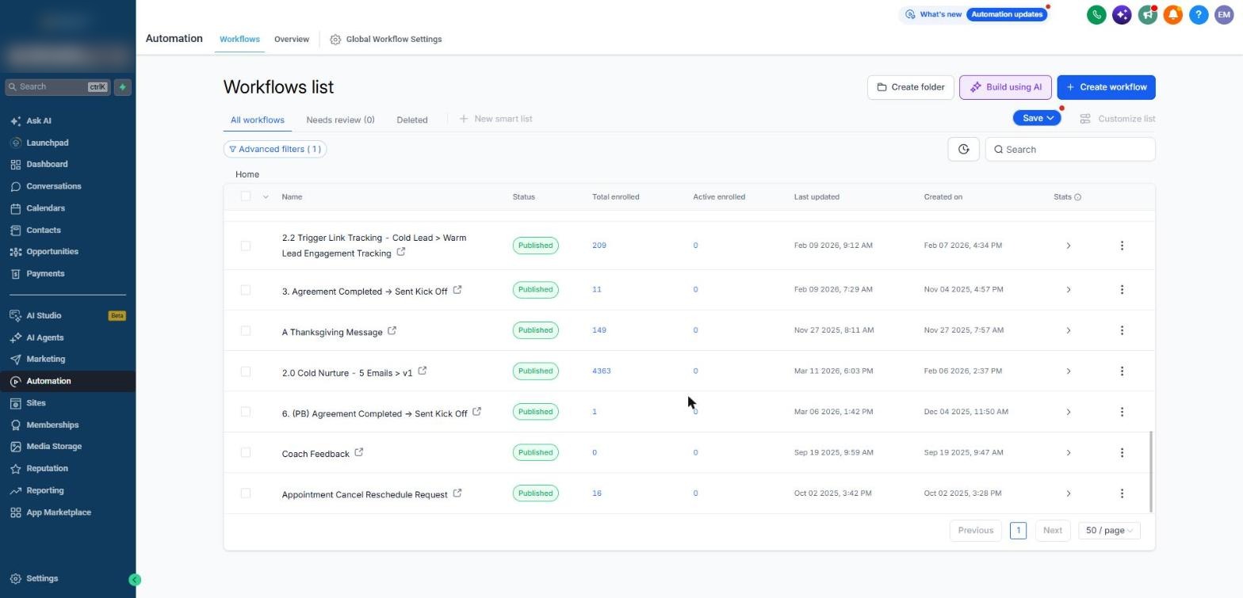This screenshot has height=598, width=1243.
Task: Open actions menu for Coach Feedback
Action: (x=1122, y=452)
